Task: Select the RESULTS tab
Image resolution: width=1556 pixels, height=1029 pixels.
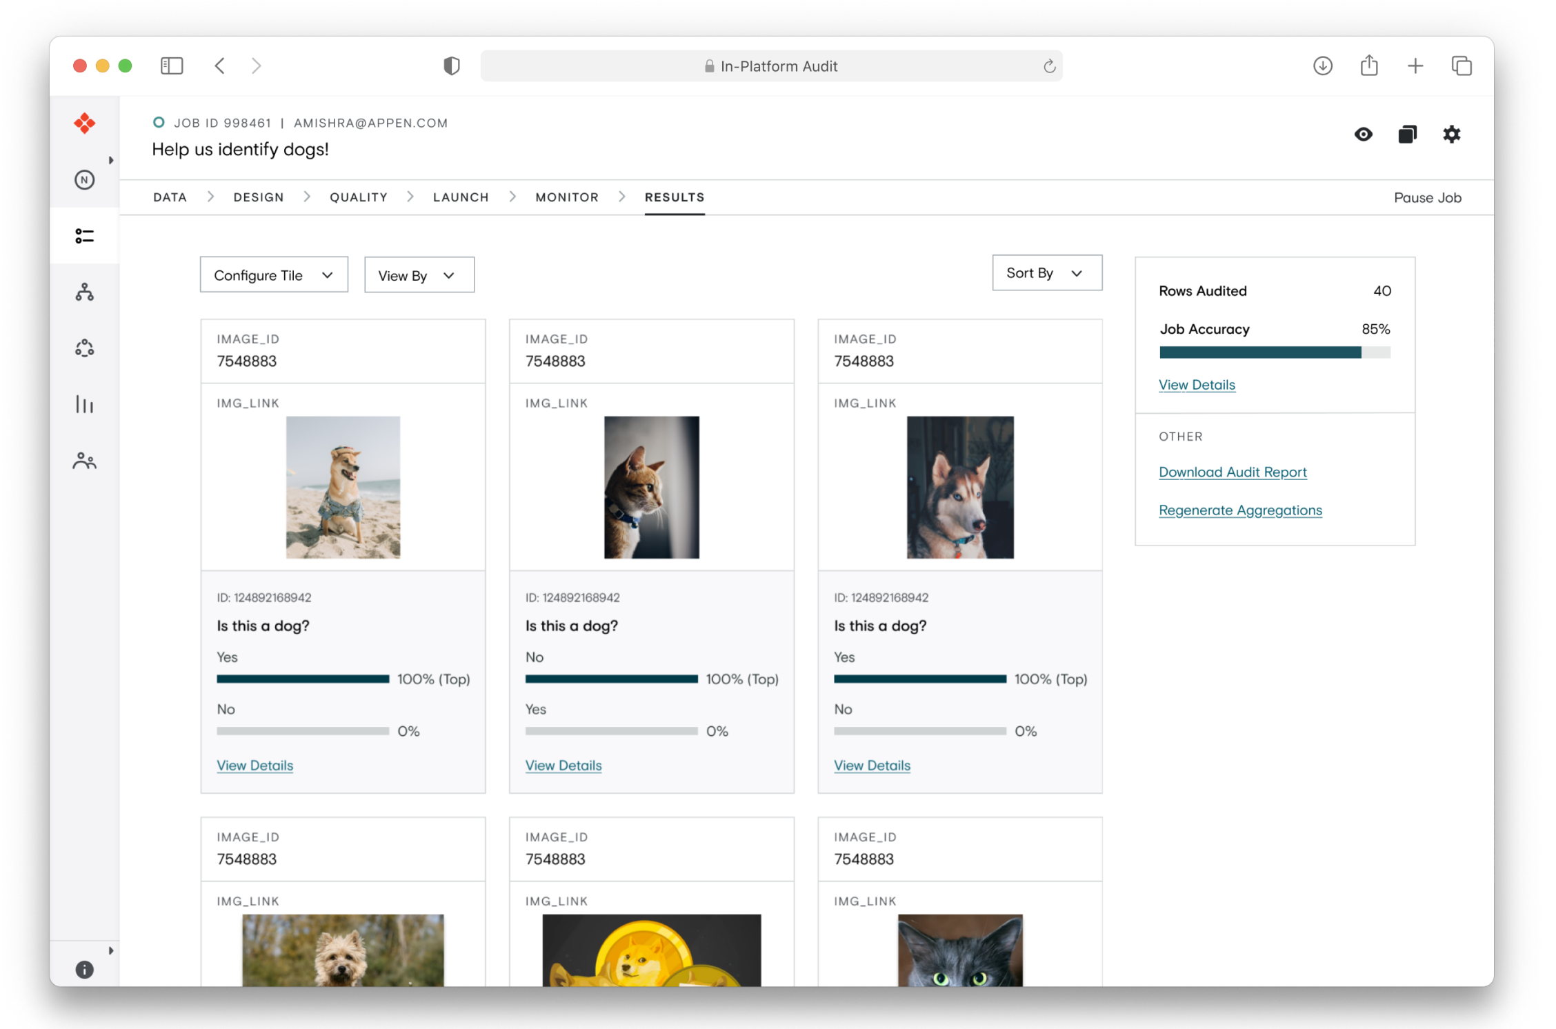Action: pyautogui.click(x=675, y=197)
